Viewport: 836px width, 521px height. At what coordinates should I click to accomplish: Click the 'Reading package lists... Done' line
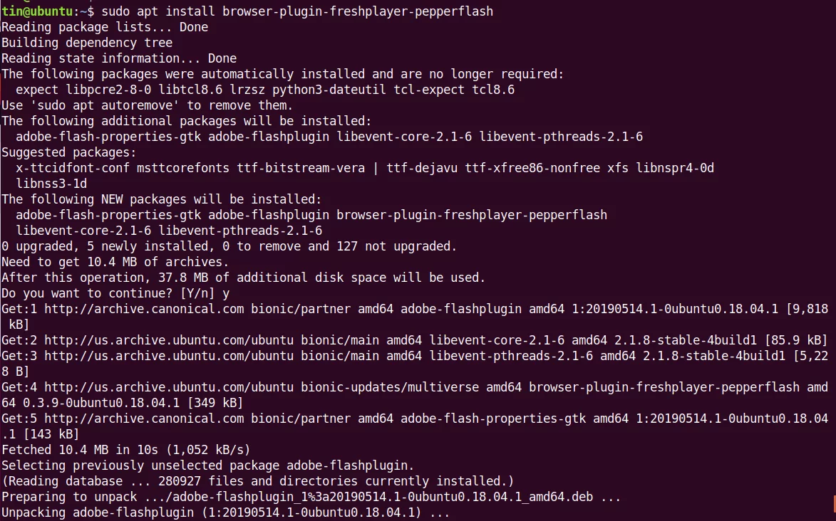pyautogui.click(x=105, y=27)
